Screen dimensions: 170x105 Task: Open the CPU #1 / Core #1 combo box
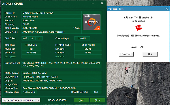point(21,100)
